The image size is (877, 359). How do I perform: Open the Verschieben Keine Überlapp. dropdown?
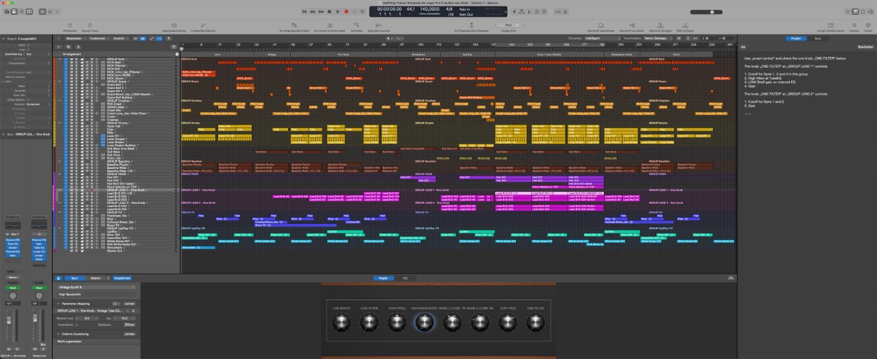click(658, 38)
